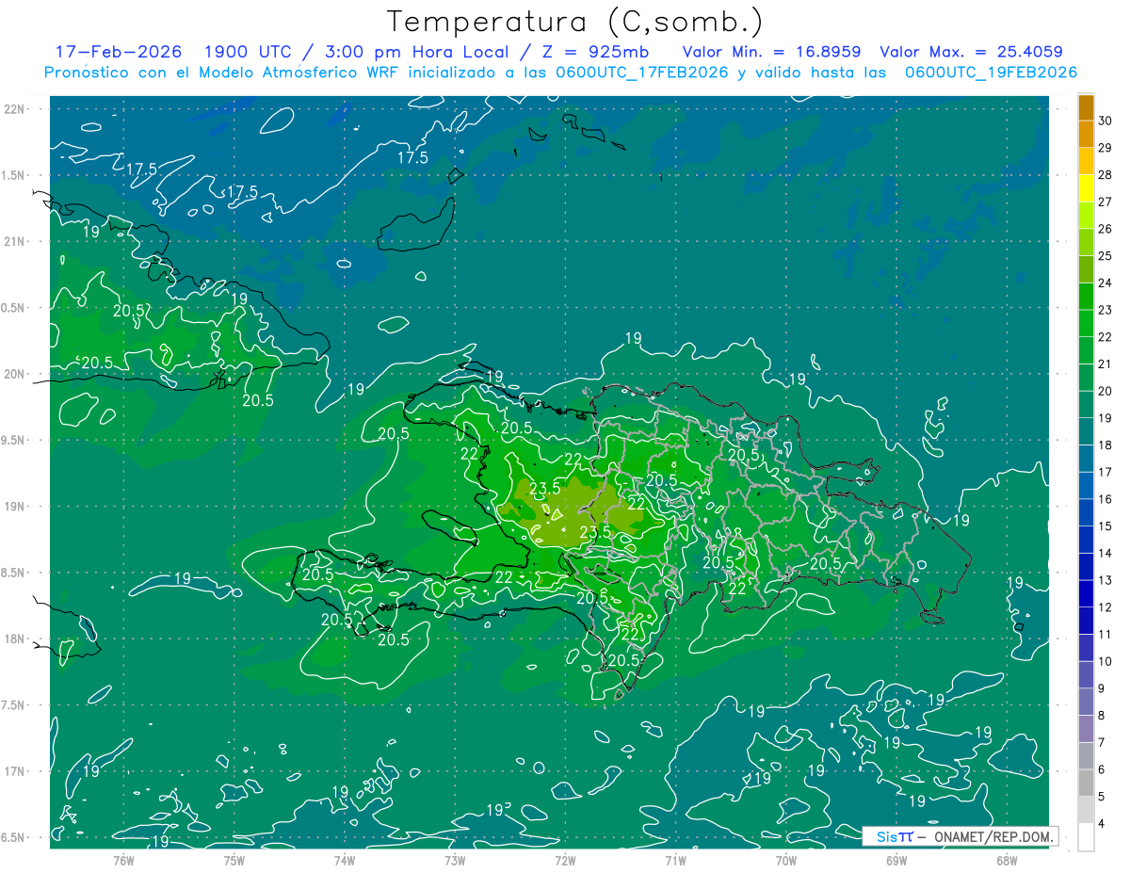Click the '21N' latitude axis label
This screenshot has width=1130, height=873.
(x=16, y=241)
